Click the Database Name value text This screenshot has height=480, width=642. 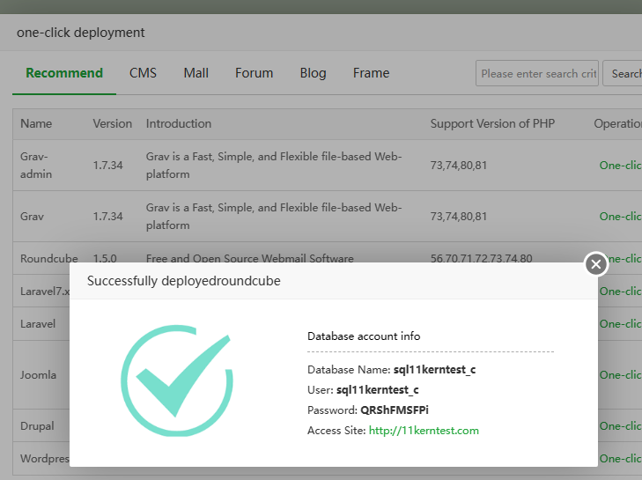tap(434, 370)
